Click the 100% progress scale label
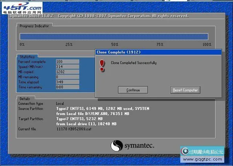Screen dimensions: 233x166 [207, 44]
